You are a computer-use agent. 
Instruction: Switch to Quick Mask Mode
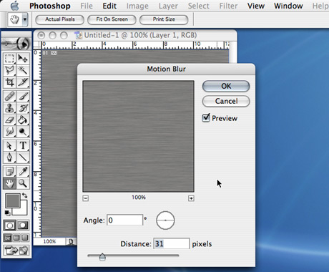pyautogui.click(x=23, y=225)
